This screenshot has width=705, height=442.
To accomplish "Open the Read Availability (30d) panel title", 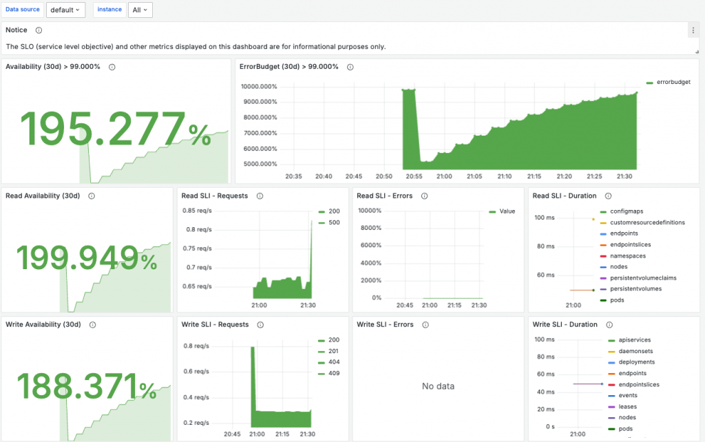I will [43, 196].
